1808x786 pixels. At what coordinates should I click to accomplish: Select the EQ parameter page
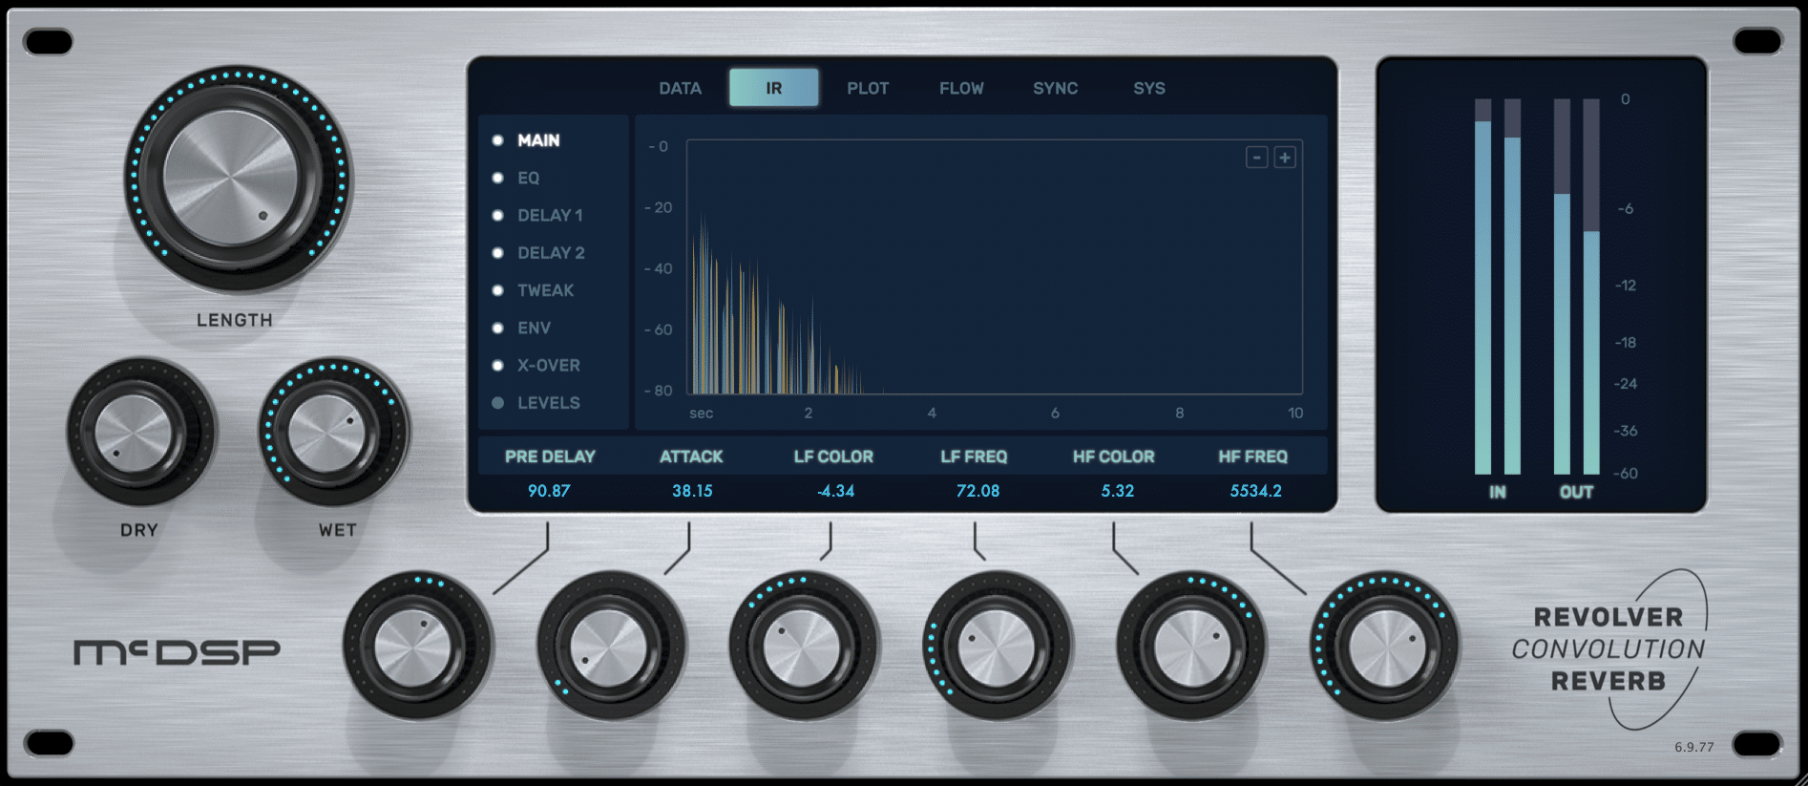528,178
